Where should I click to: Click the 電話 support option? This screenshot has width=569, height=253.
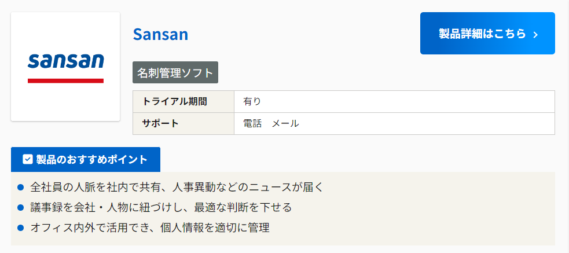click(252, 123)
